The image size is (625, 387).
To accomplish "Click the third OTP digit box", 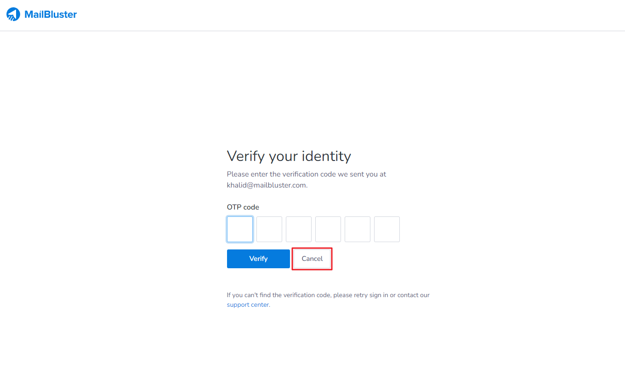I will [299, 229].
